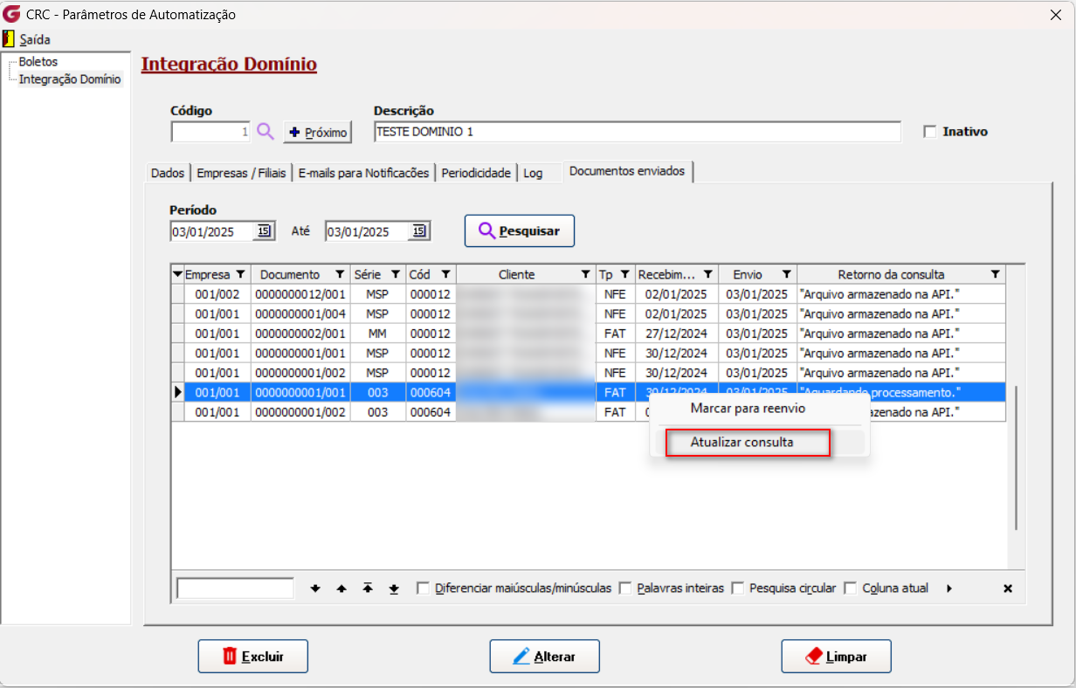Open the Log tab

click(x=533, y=173)
